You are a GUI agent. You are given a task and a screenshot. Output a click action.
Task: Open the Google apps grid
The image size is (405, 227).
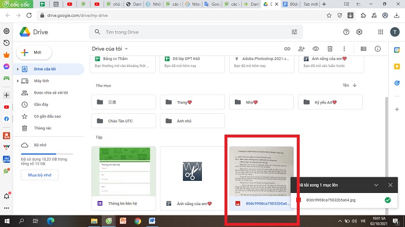381,32
